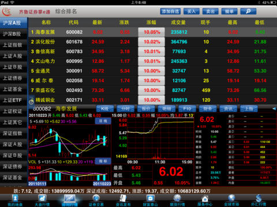277x207 pixels.
Task: Select the 金通灵 300091 row
Action: pos(153,71)
